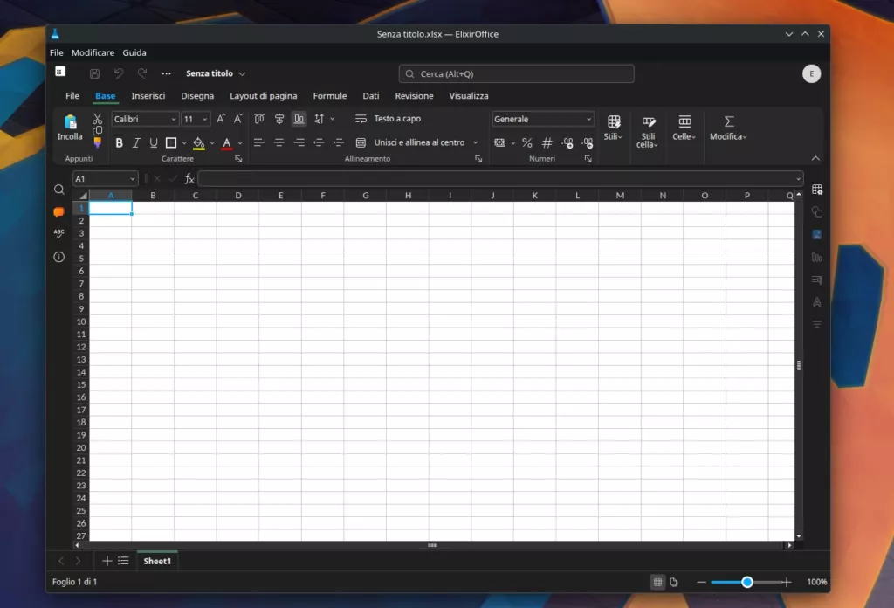The width and height of the screenshot is (894, 608).
Task: Open the search sidebar magnifier icon
Action: pos(58,190)
